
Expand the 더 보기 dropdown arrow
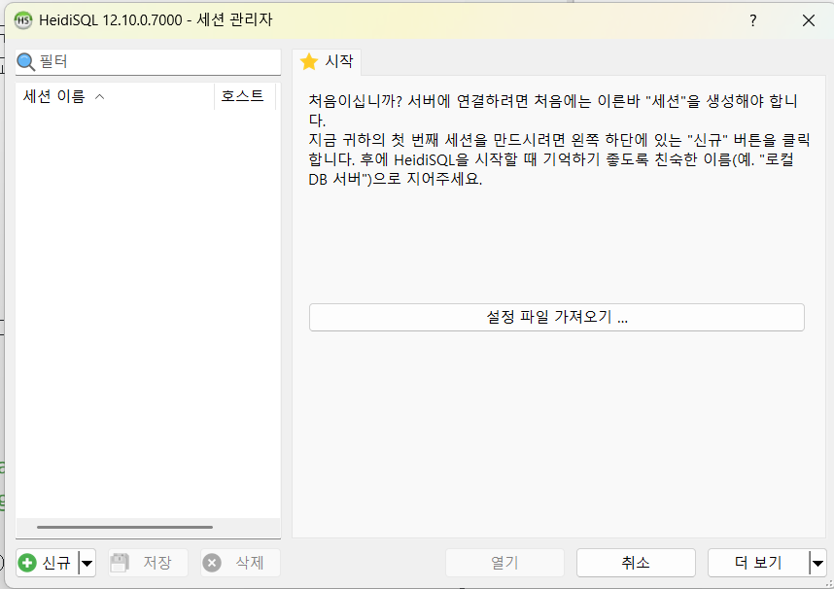tap(818, 563)
